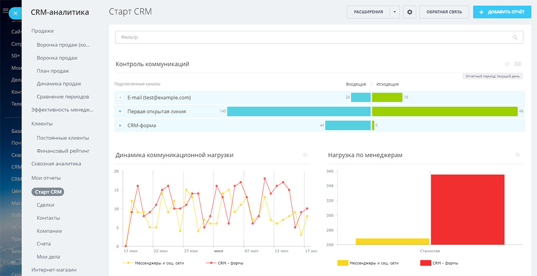
Task: Open gear settings of Динамика коммуникационной нагрузки
Action: [305, 155]
